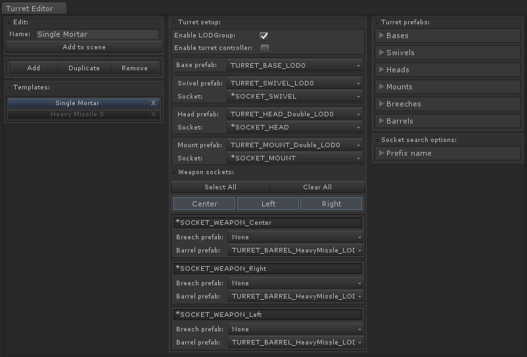Viewport: 527px width, 357px height.
Task: Open the Swivel prefab dropdown
Action: (x=294, y=83)
